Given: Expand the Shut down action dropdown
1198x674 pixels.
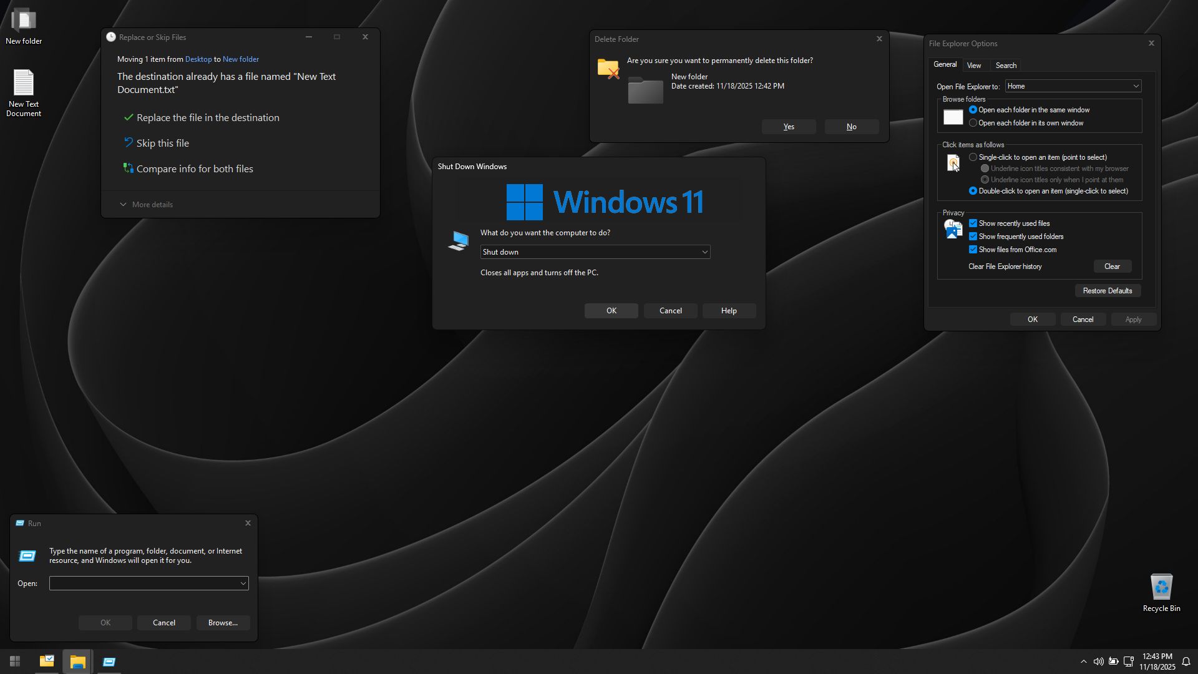Looking at the screenshot, I should pyautogui.click(x=704, y=252).
